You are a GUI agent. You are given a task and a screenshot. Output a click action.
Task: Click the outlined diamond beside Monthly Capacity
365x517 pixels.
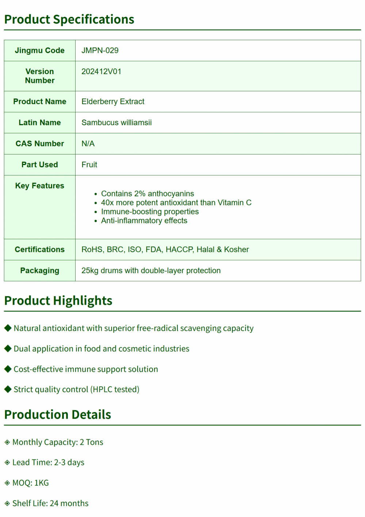coord(7,442)
